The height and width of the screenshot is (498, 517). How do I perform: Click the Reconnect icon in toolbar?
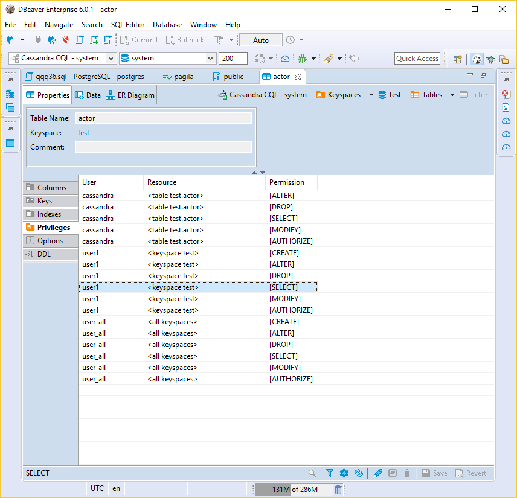coord(52,40)
